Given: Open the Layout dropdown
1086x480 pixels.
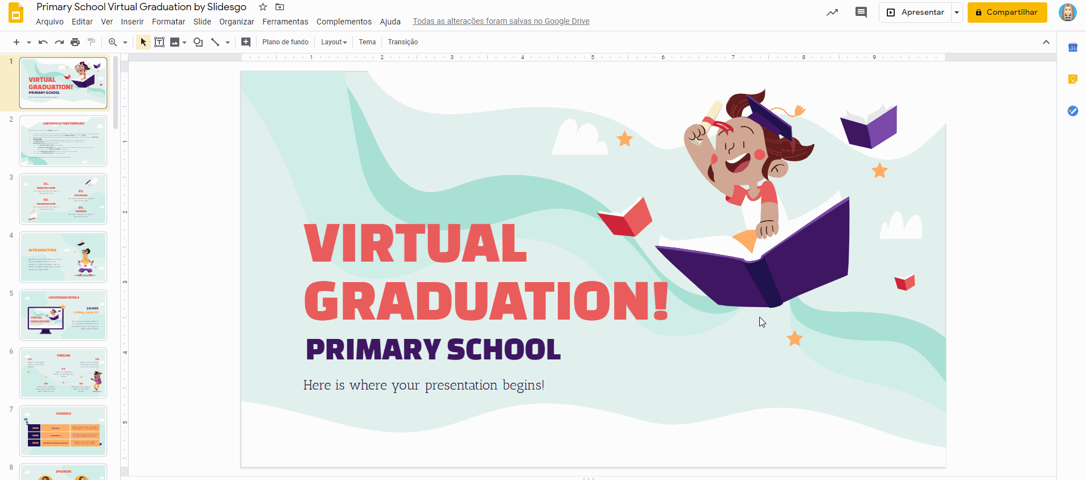Looking at the screenshot, I should 334,42.
